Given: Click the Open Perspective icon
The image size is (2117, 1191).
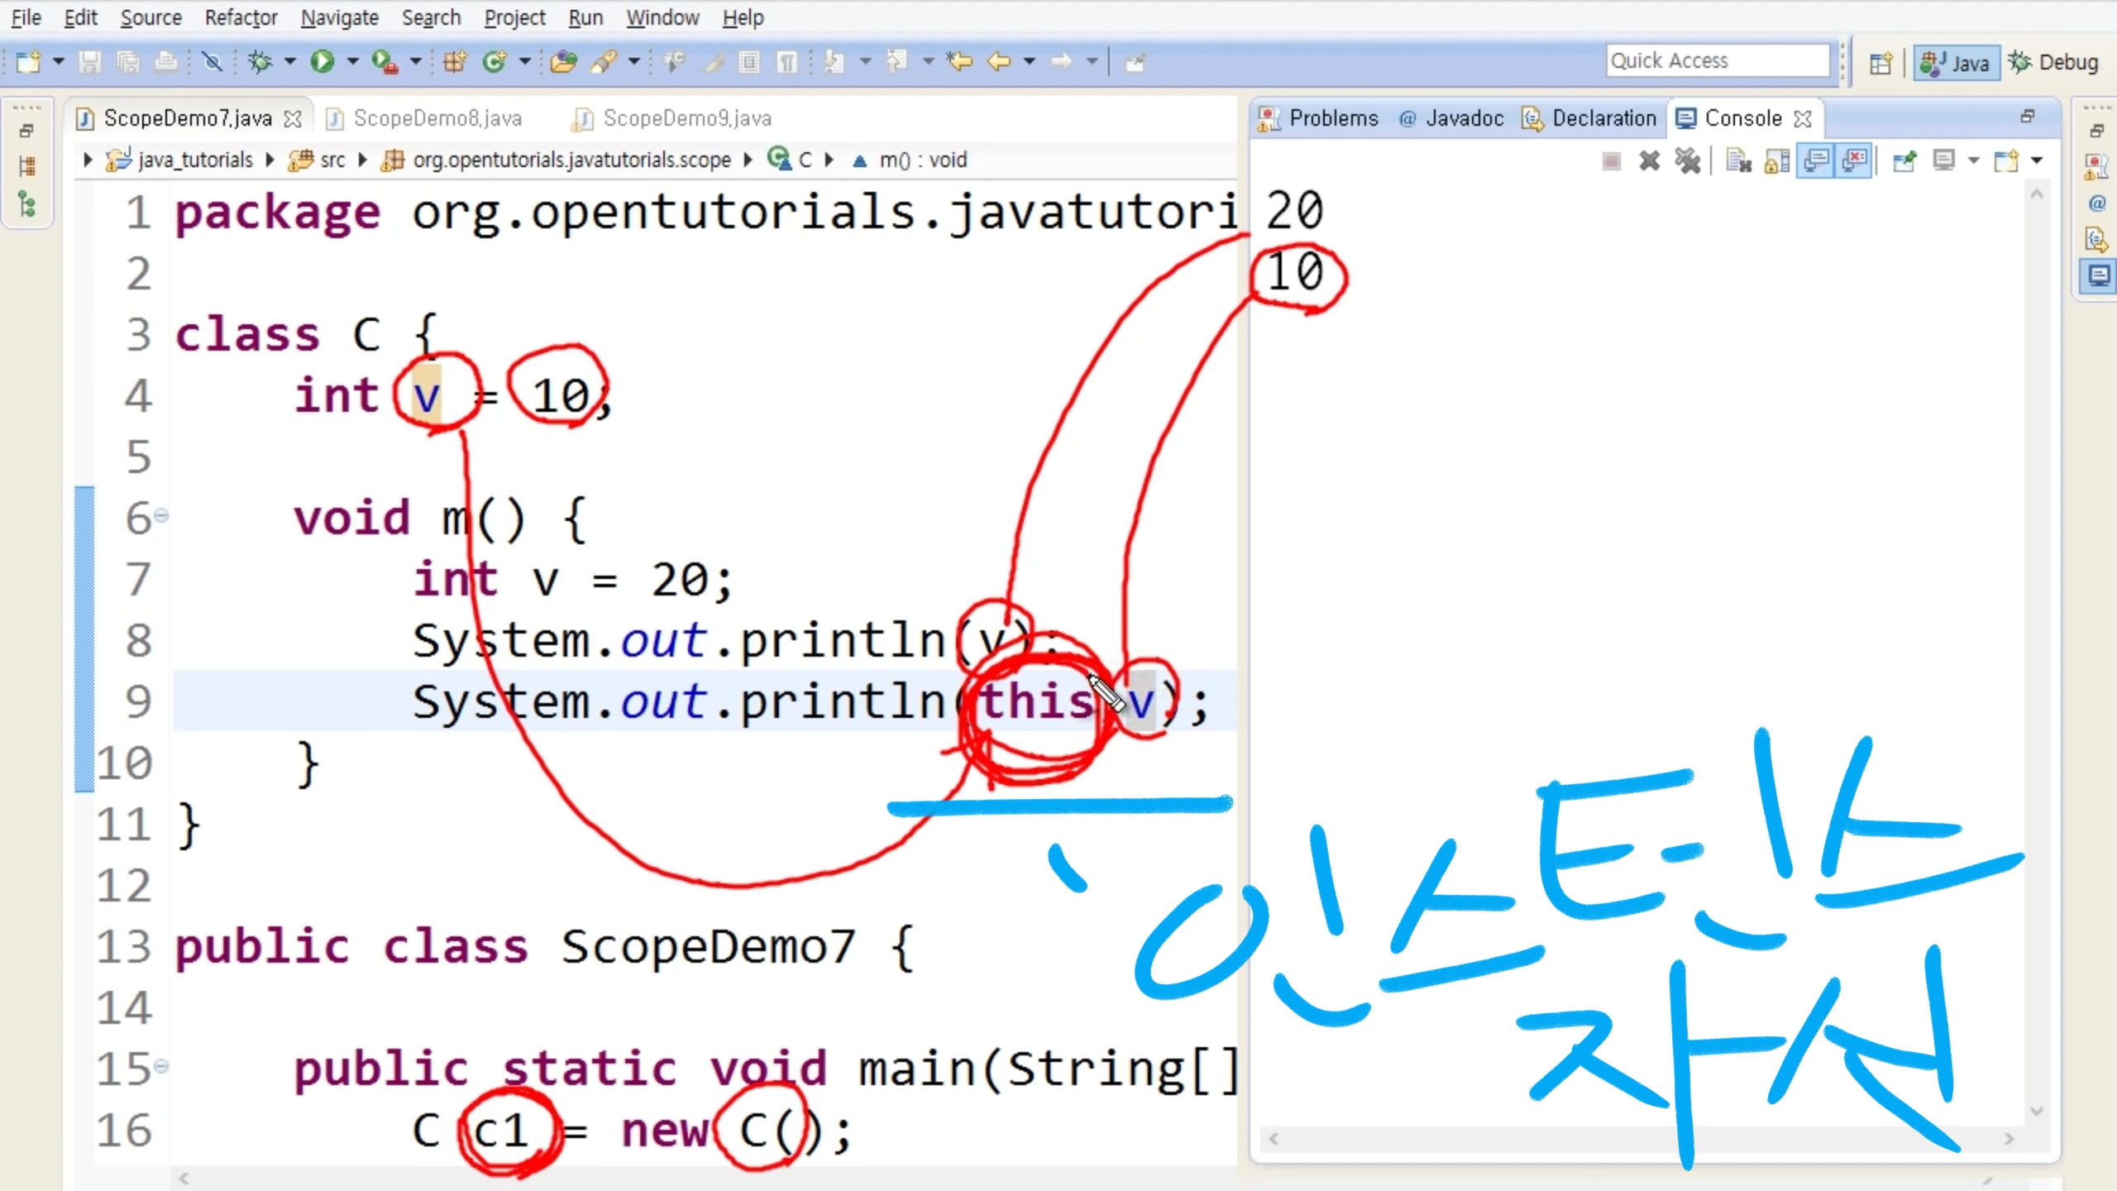Looking at the screenshot, I should [x=1880, y=63].
